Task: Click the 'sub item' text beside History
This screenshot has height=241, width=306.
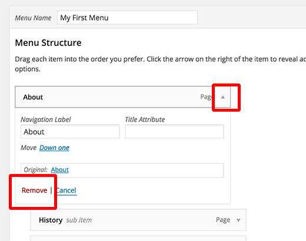Action: pos(79,220)
